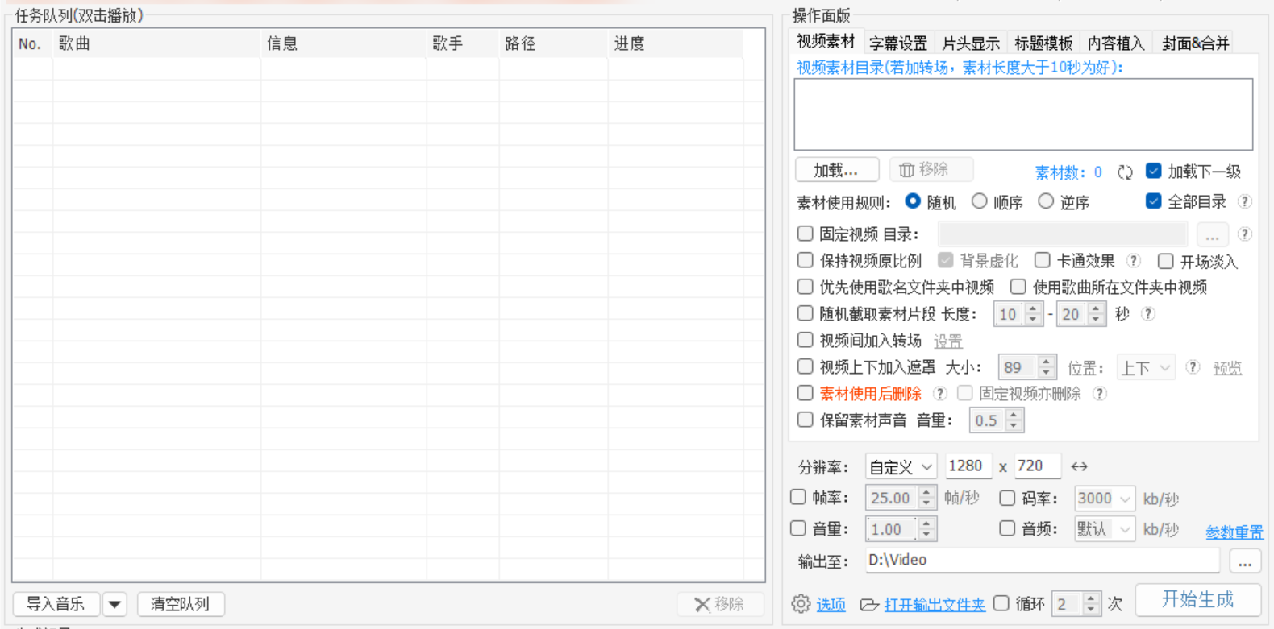Enable 视频上下加入遮罩 checkbox

tap(805, 366)
